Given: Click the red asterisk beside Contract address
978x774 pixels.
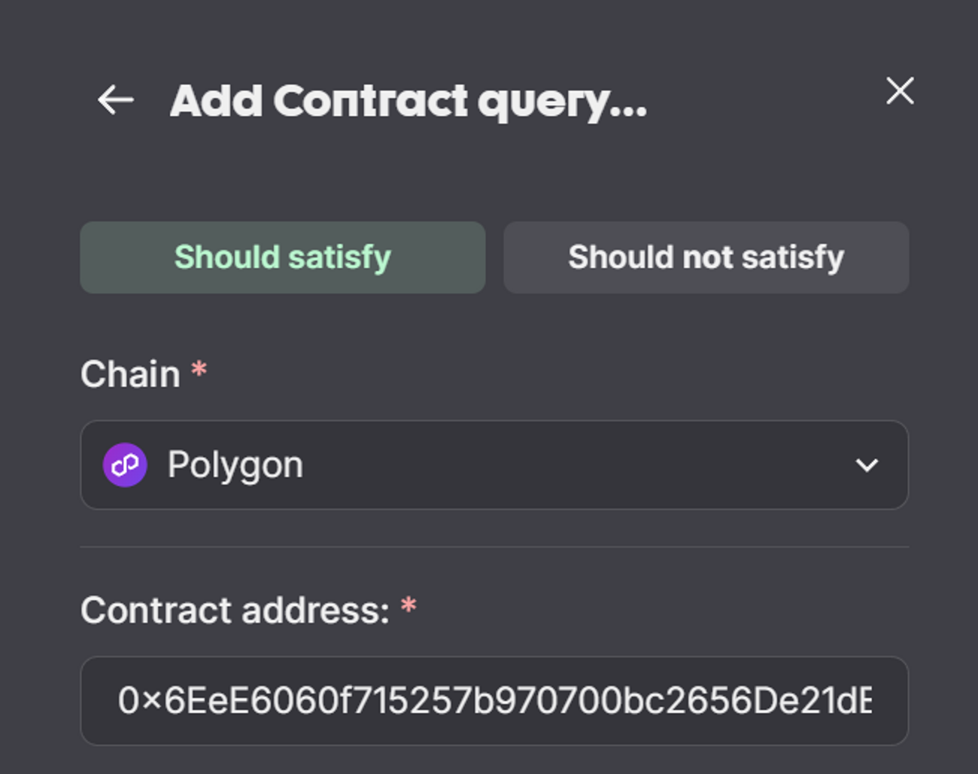Looking at the screenshot, I should (409, 605).
